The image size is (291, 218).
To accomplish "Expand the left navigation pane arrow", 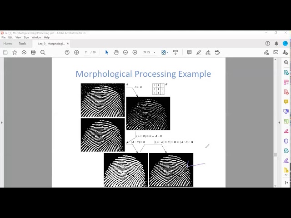I will [x=2, y=122].
